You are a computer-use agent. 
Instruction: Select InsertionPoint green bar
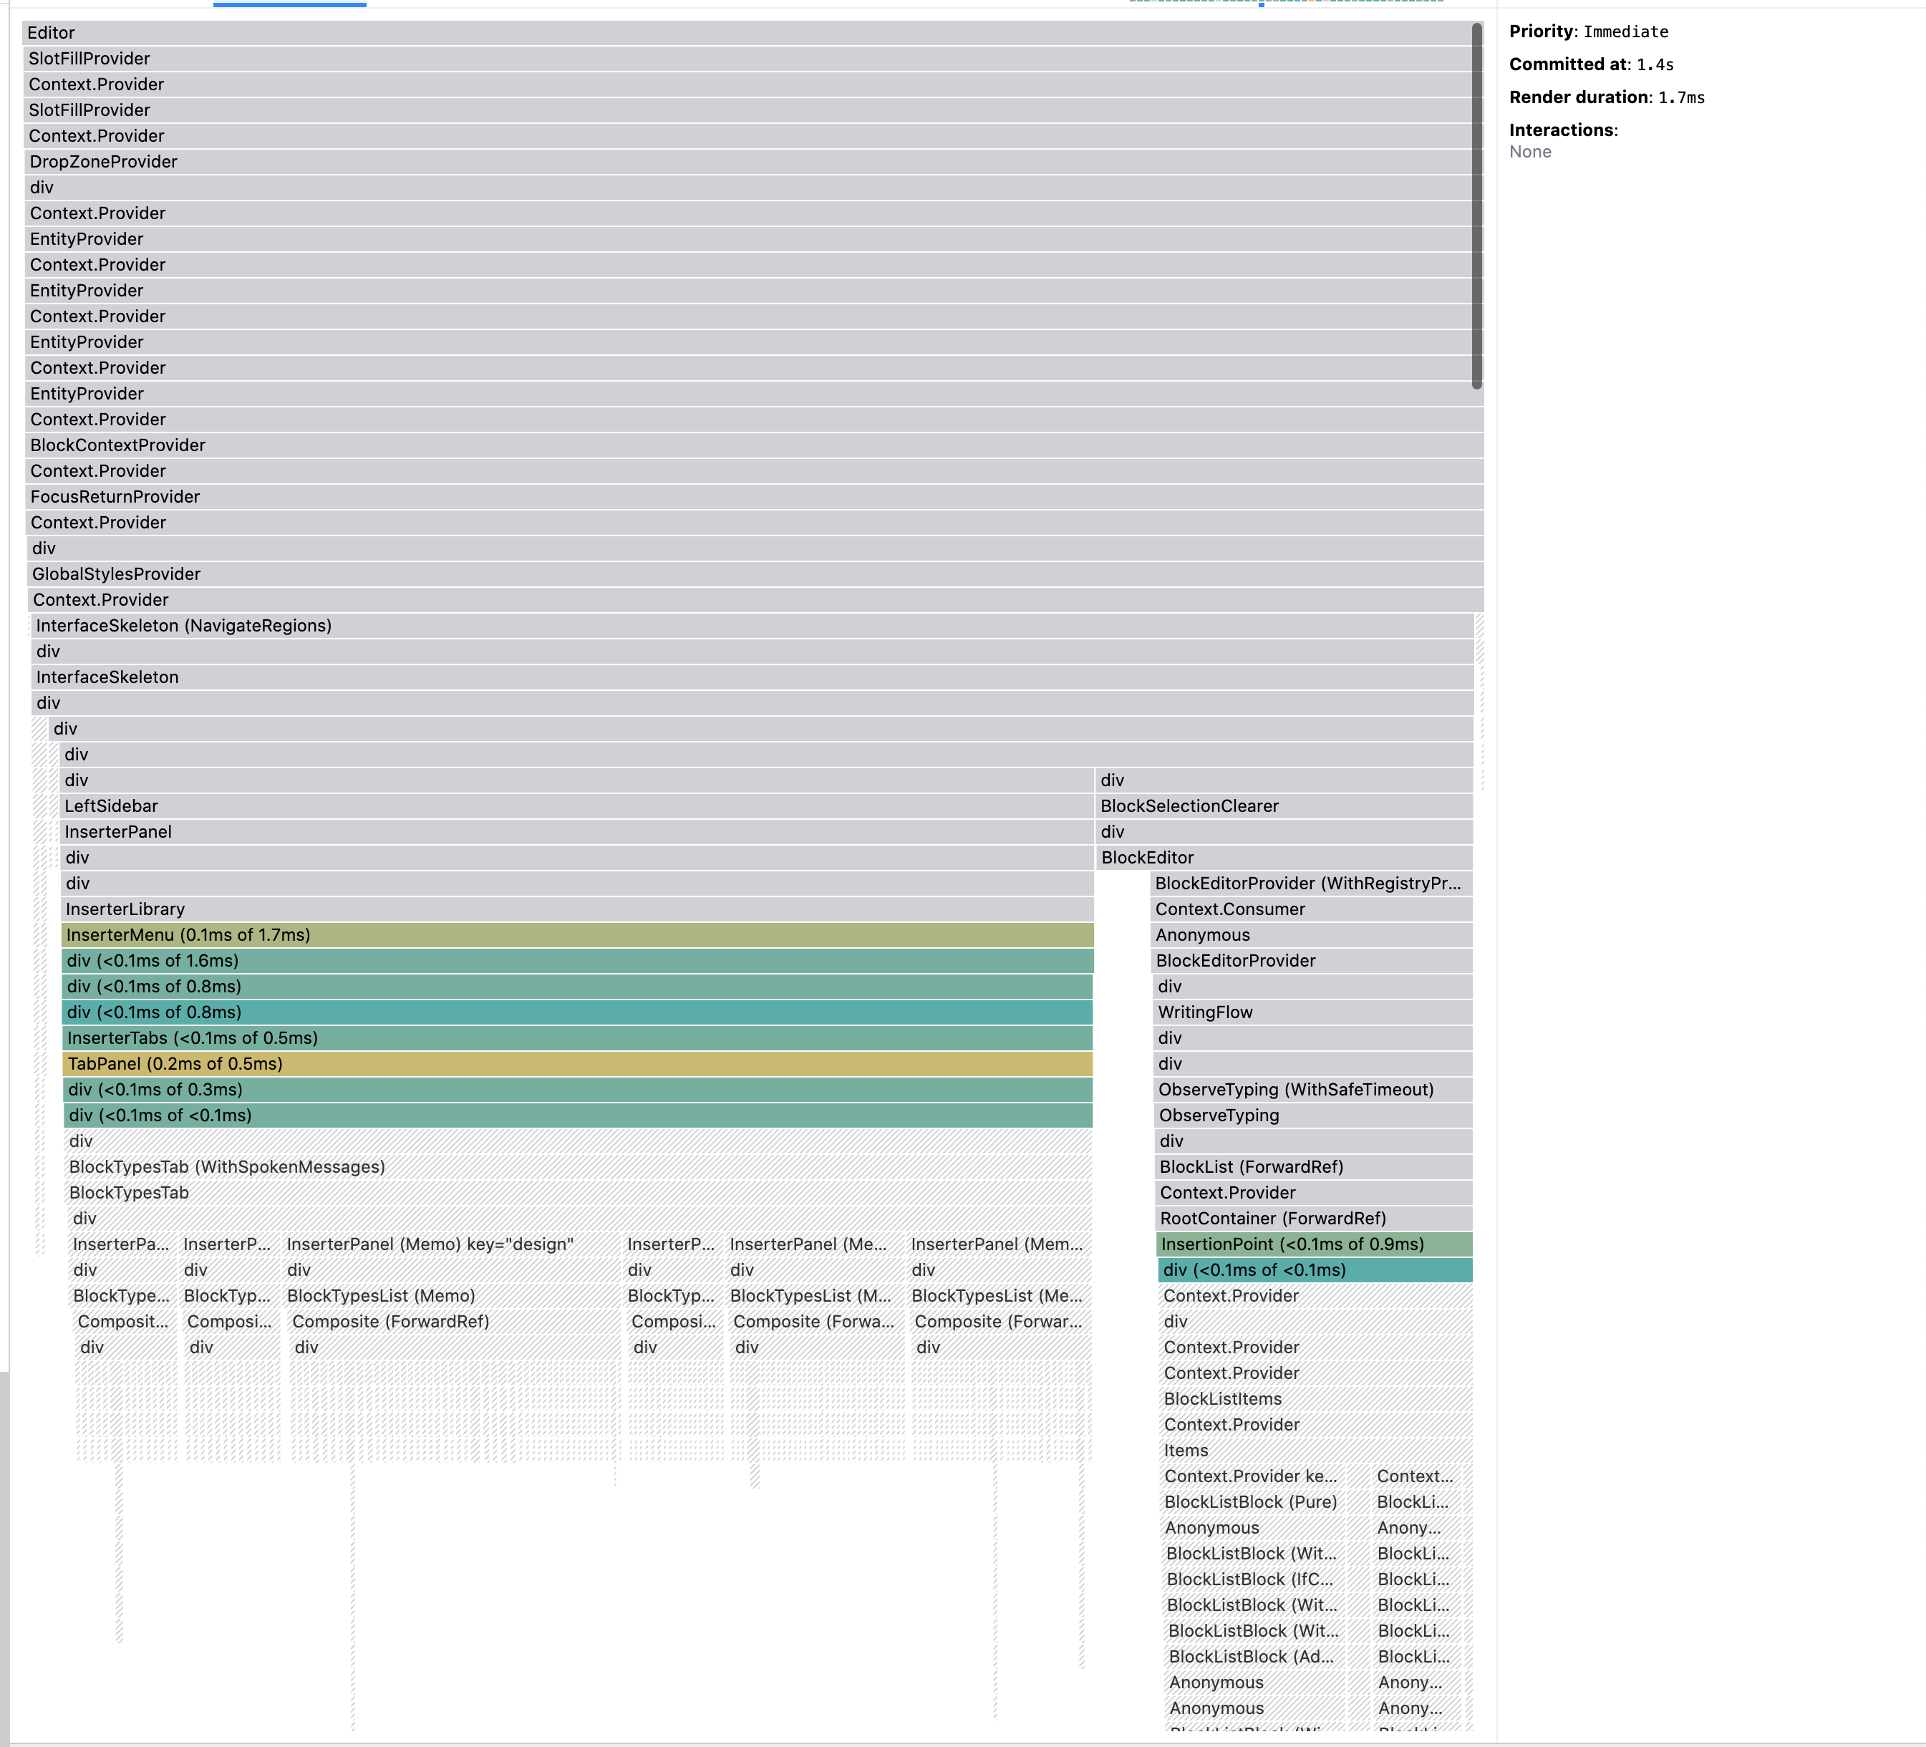pyautogui.click(x=1314, y=1244)
